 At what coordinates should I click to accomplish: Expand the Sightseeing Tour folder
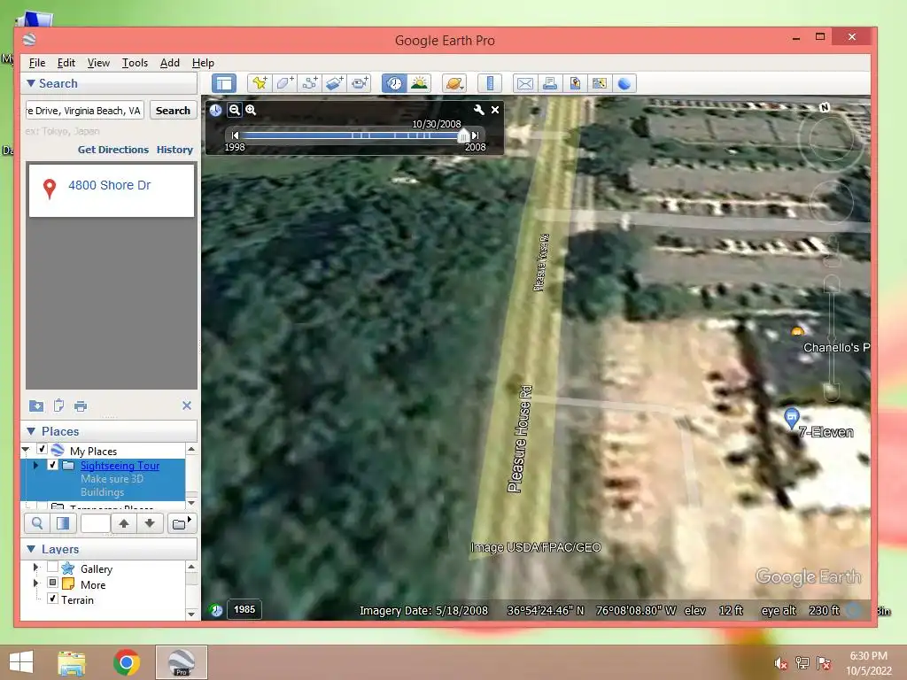[x=35, y=465]
